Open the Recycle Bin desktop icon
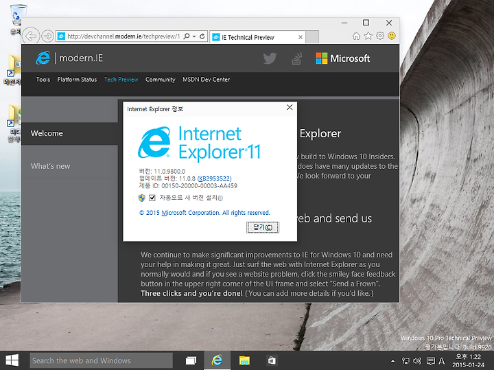 pyautogui.click(x=16, y=19)
